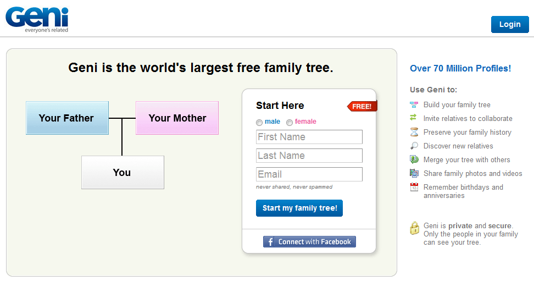This screenshot has height=281, width=534.
Task: Click the family tree icon beside Build
Action: [414, 104]
